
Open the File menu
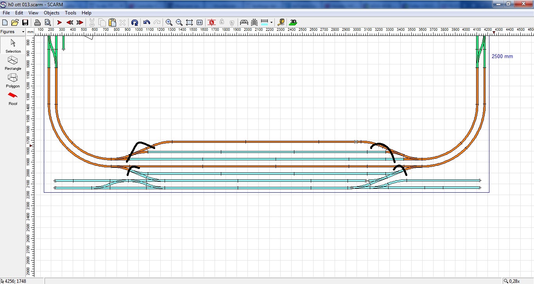pyautogui.click(x=6, y=13)
